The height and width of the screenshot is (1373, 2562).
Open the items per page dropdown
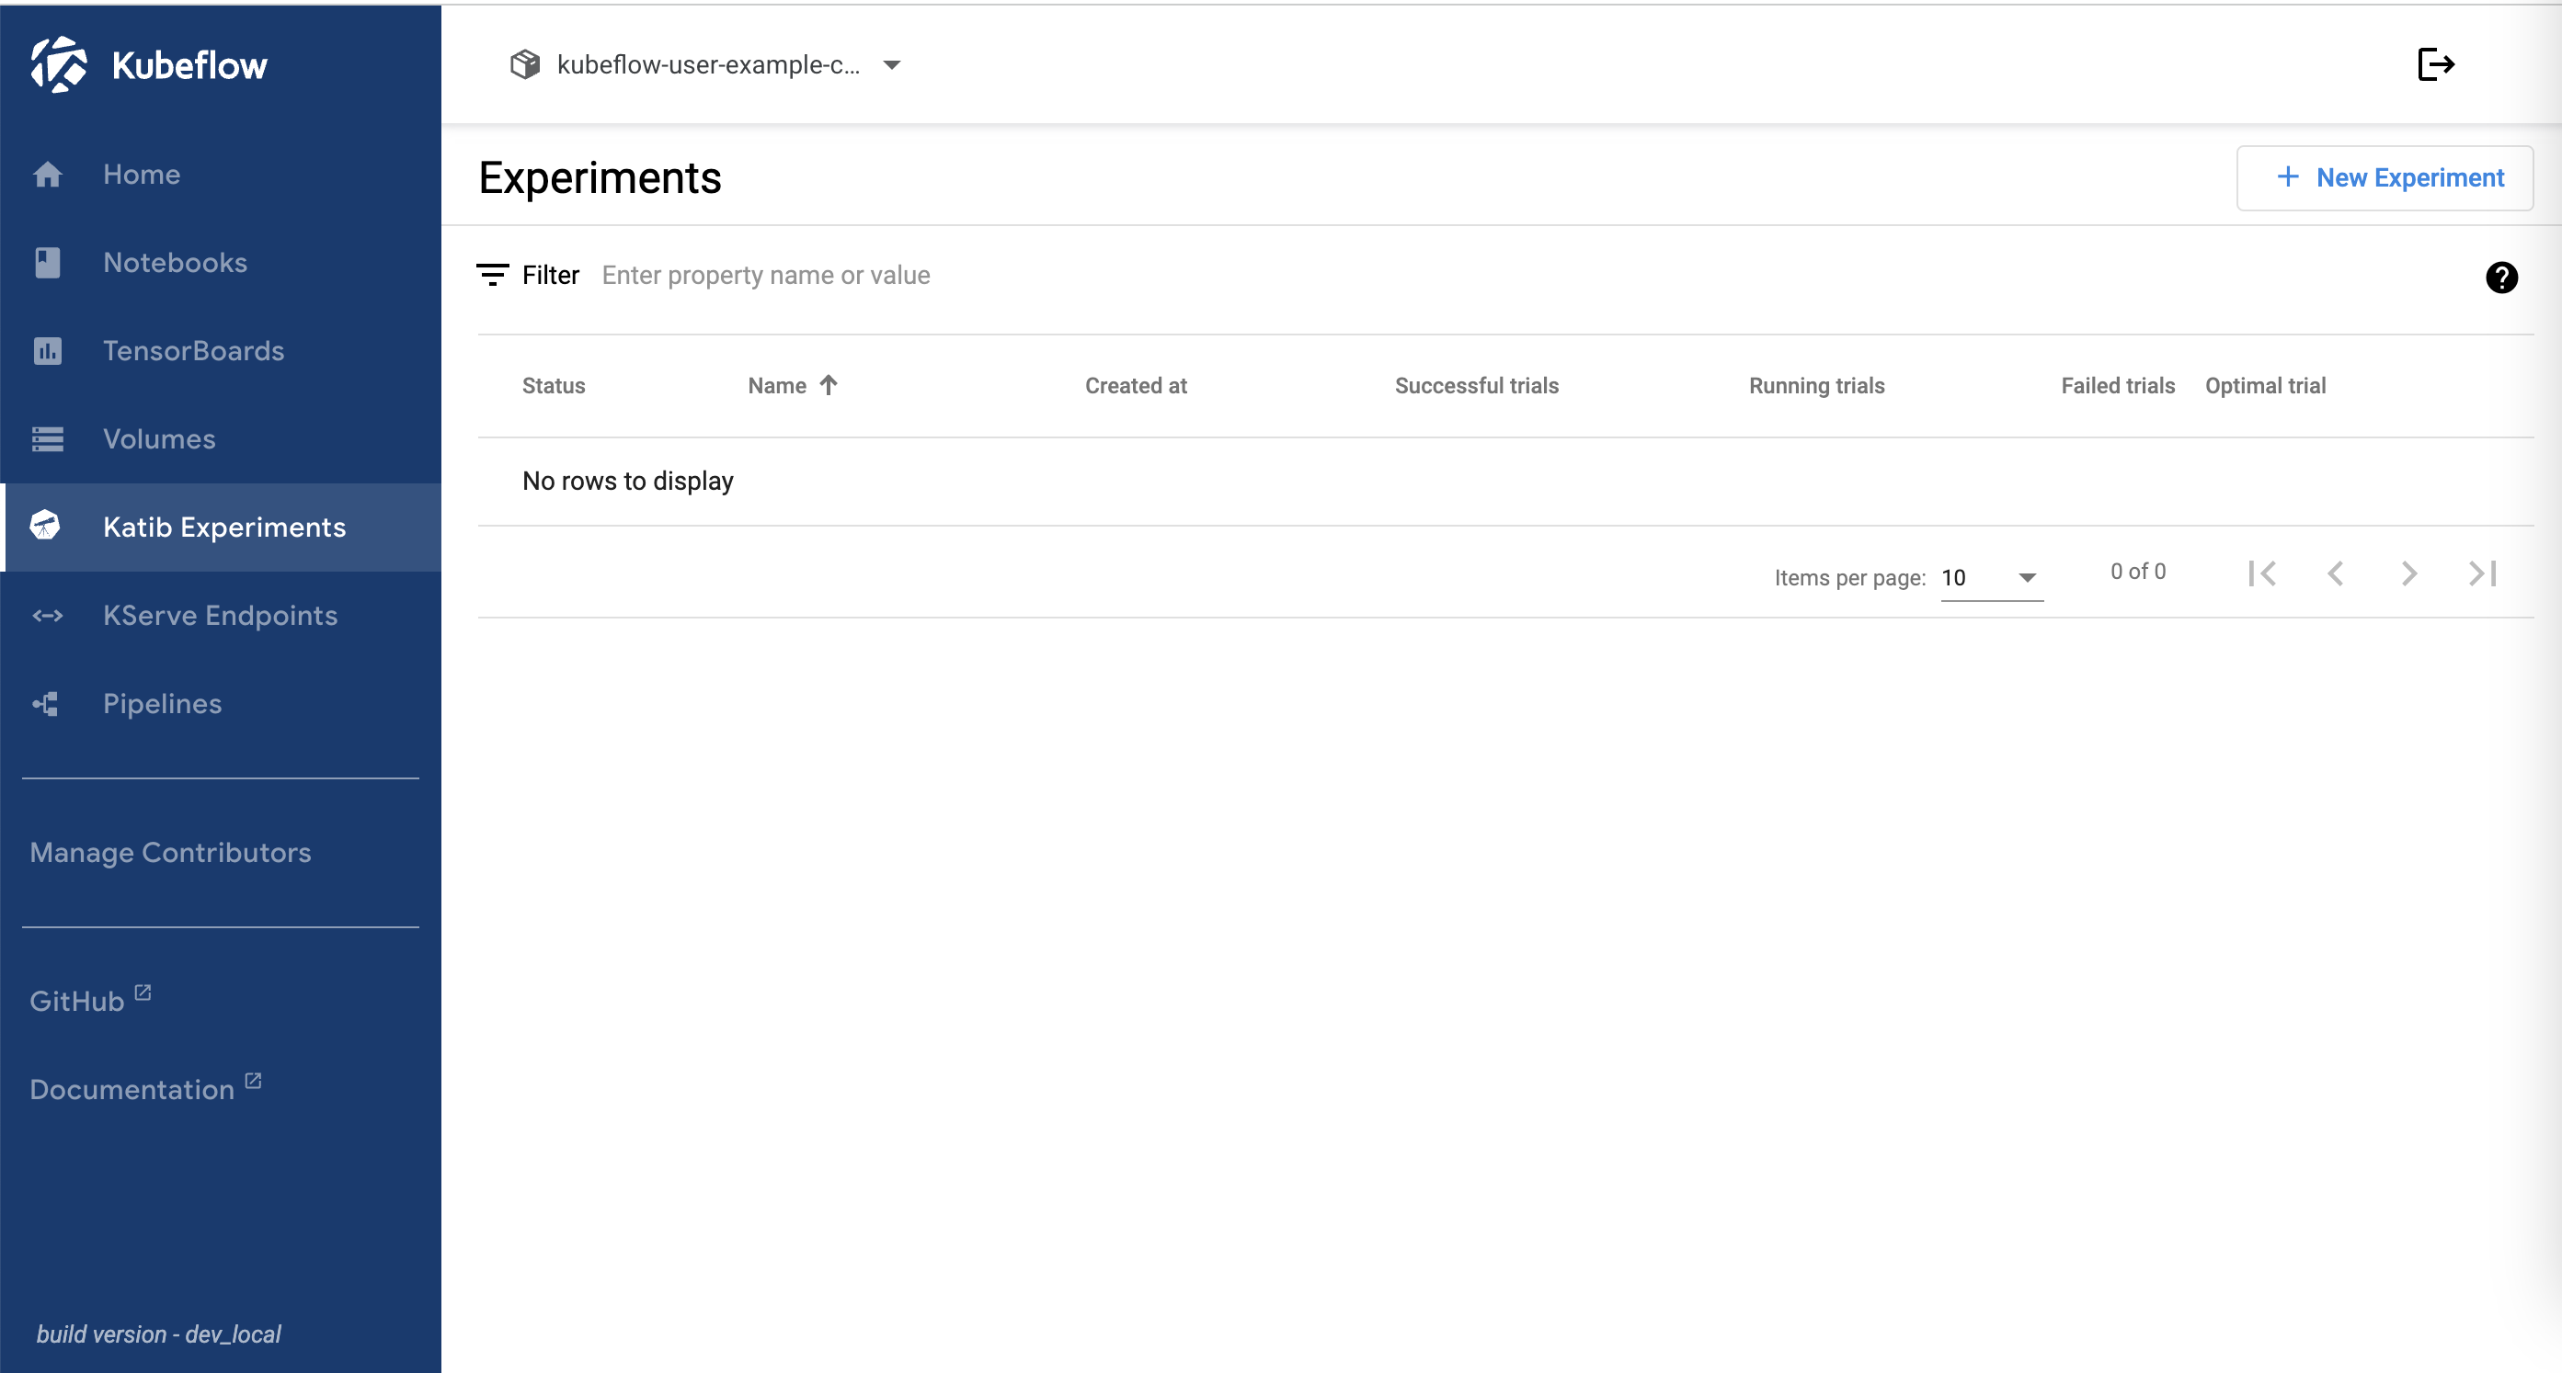(1991, 578)
